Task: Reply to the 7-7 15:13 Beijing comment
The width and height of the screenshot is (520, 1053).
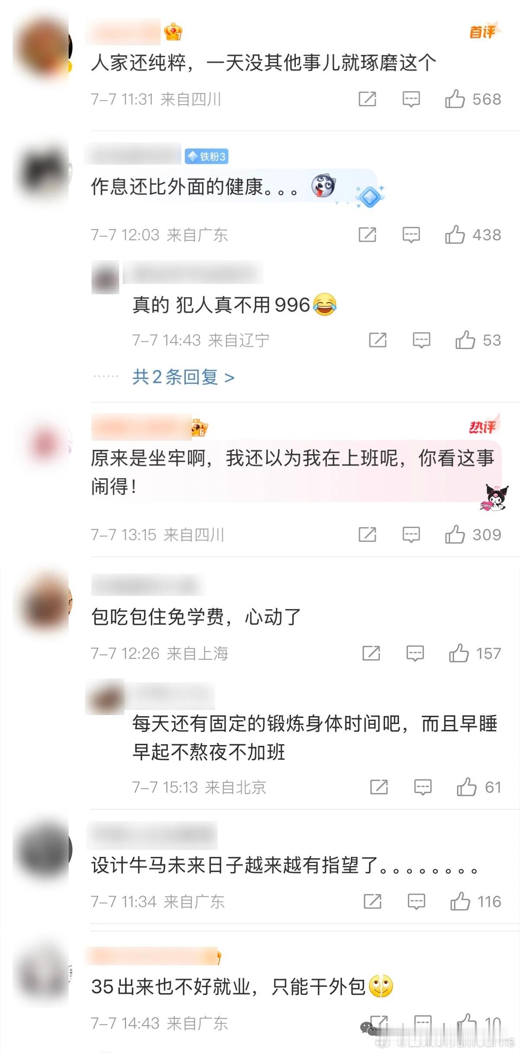Action: pyautogui.click(x=422, y=787)
